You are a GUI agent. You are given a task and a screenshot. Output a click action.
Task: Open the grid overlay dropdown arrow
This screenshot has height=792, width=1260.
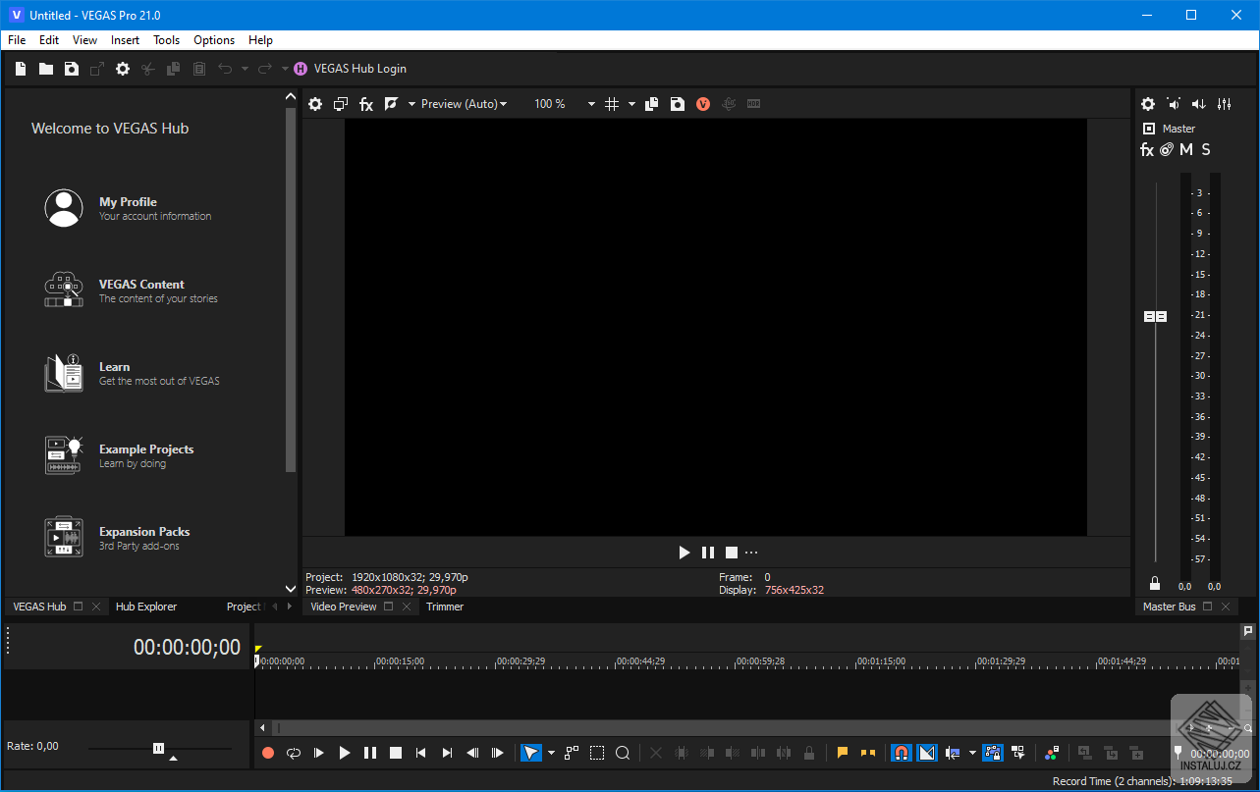point(632,103)
